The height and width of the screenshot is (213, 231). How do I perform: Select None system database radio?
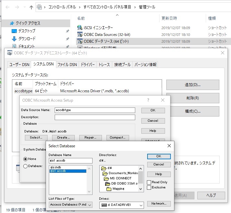(x=25, y=159)
